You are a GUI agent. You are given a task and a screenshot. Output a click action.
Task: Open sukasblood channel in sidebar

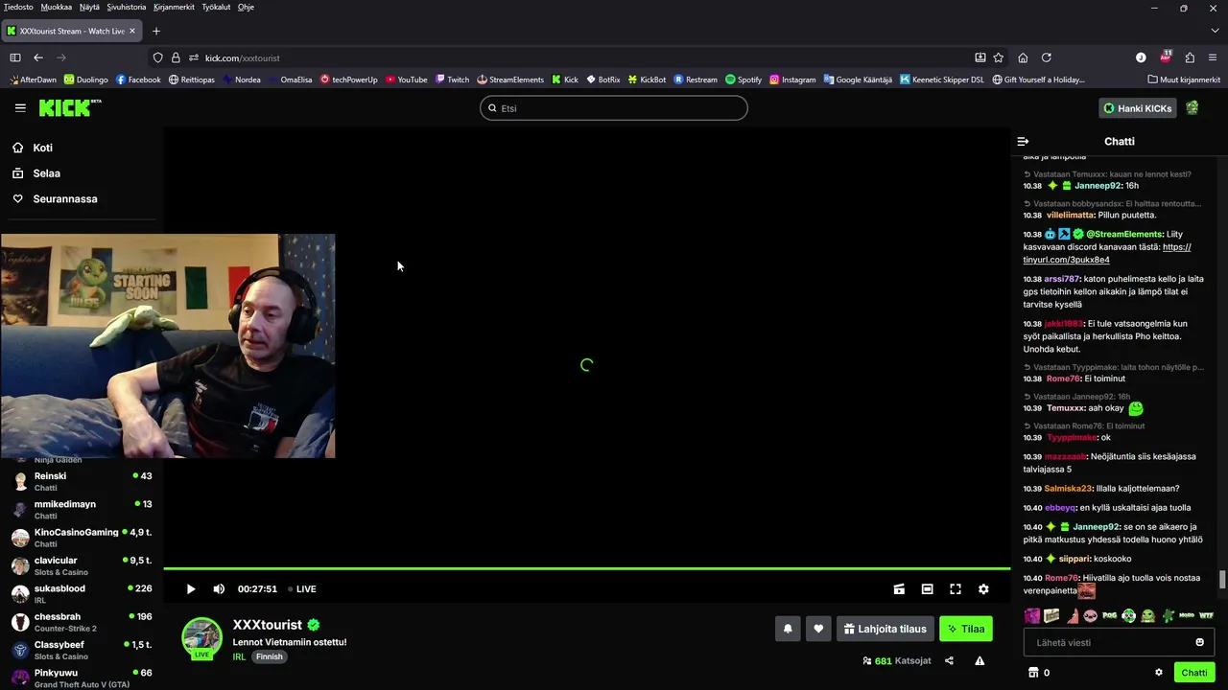pos(81,593)
